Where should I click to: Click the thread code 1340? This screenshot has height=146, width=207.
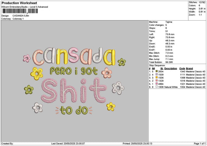pyautogui.click(x=183, y=71)
